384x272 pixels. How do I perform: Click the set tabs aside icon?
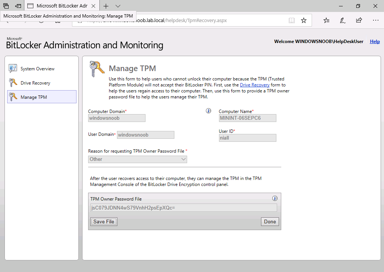18,6
